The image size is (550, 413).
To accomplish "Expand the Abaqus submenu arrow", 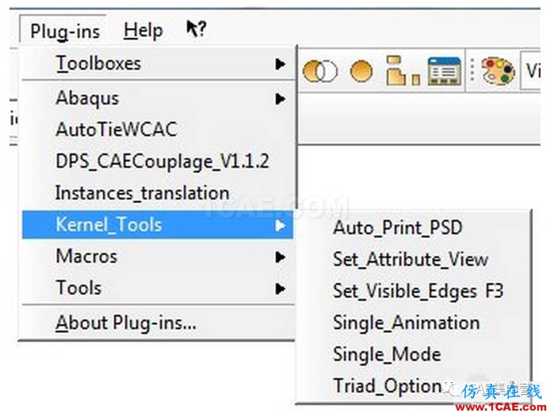I will pyautogui.click(x=280, y=99).
